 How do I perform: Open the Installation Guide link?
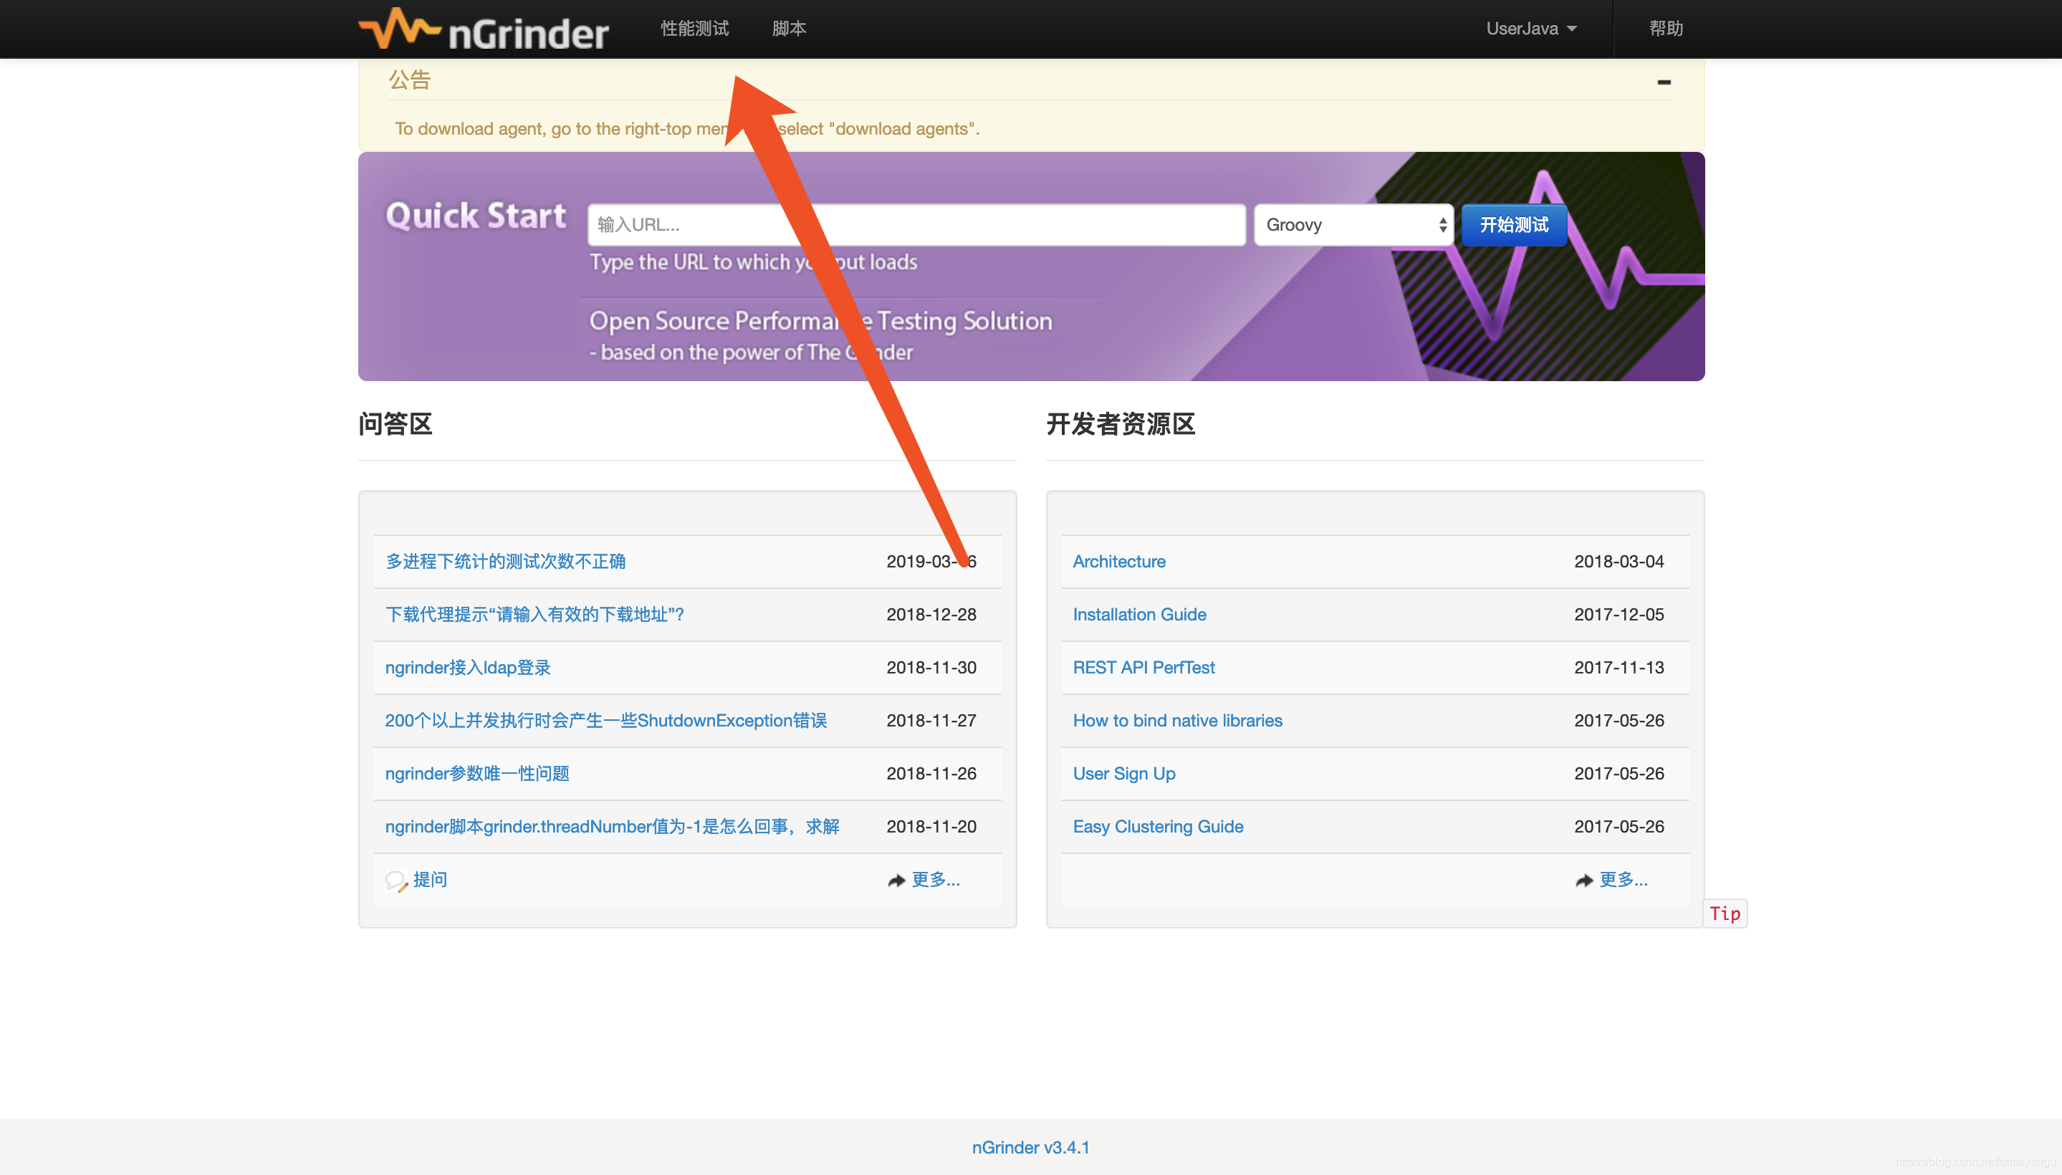point(1138,615)
